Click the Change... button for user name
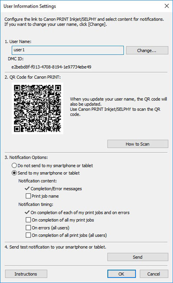173x283 pixels. [147, 51]
